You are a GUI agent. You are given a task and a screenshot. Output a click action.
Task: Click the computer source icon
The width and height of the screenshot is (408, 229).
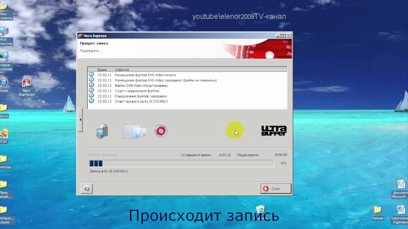pos(102,131)
